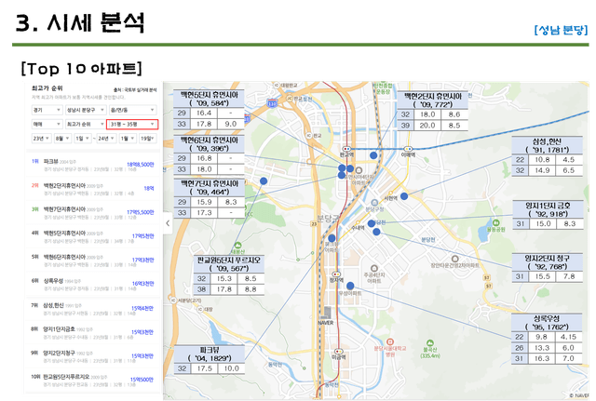Open 3위 백현7단지휴먼시아 listing
The image size is (596, 401).
tap(93, 213)
